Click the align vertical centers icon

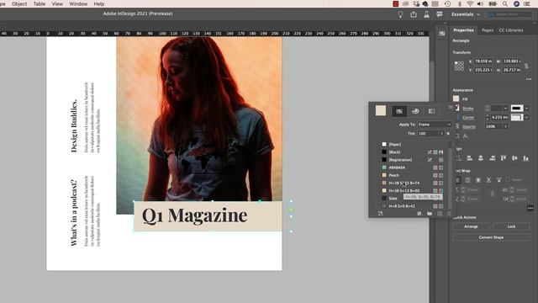coord(514,158)
